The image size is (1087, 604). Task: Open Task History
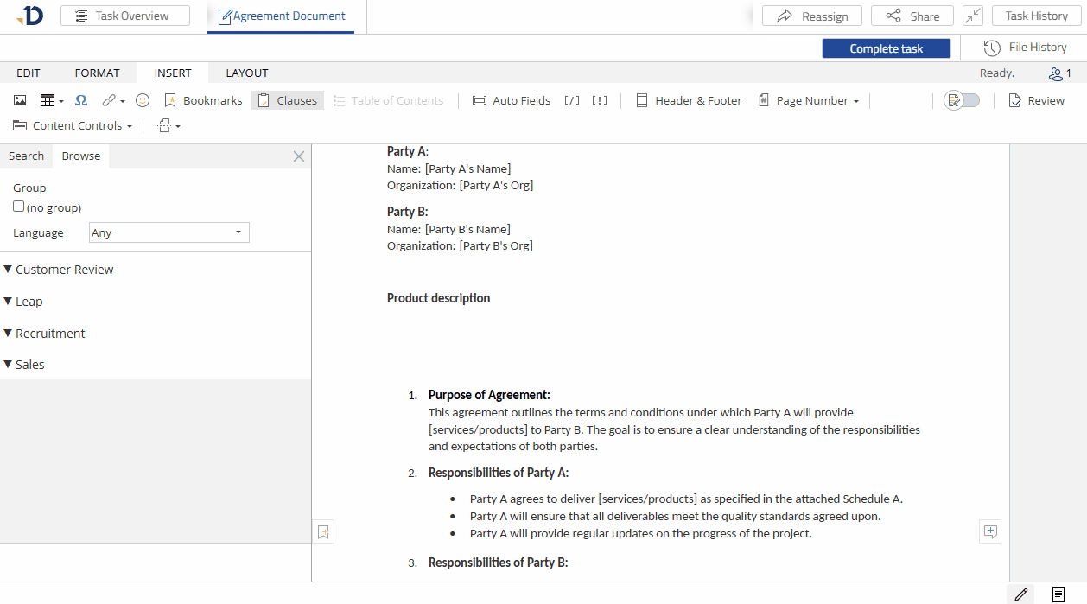(x=1036, y=16)
